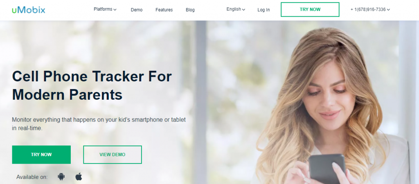Click the arrow next to English

pyautogui.click(x=243, y=10)
